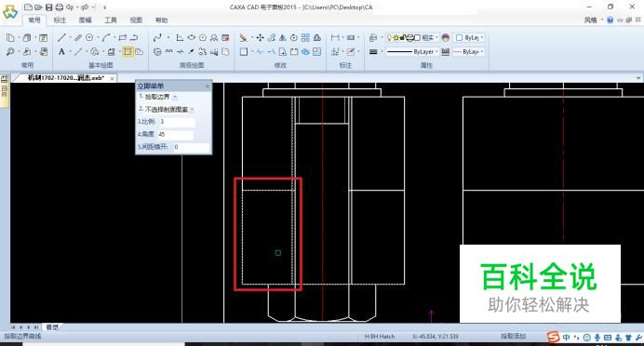Choose the Text tool marked A
The width and height of the screenshot is (644, 346).
click(x=61, y=52)
